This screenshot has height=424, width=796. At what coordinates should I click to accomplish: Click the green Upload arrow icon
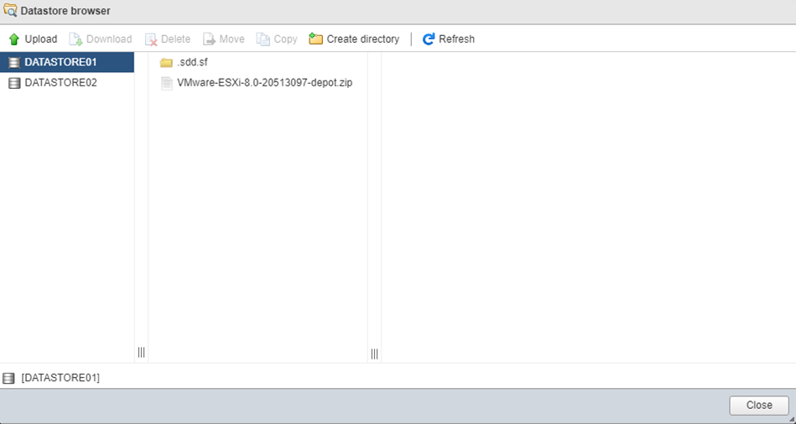(x=13, y=39)
